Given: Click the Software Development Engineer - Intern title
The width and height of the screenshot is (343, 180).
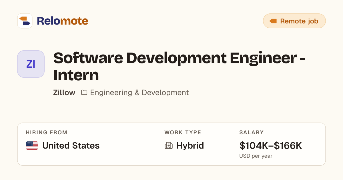Looking at the screenshot, I should (x=179, y=66).
